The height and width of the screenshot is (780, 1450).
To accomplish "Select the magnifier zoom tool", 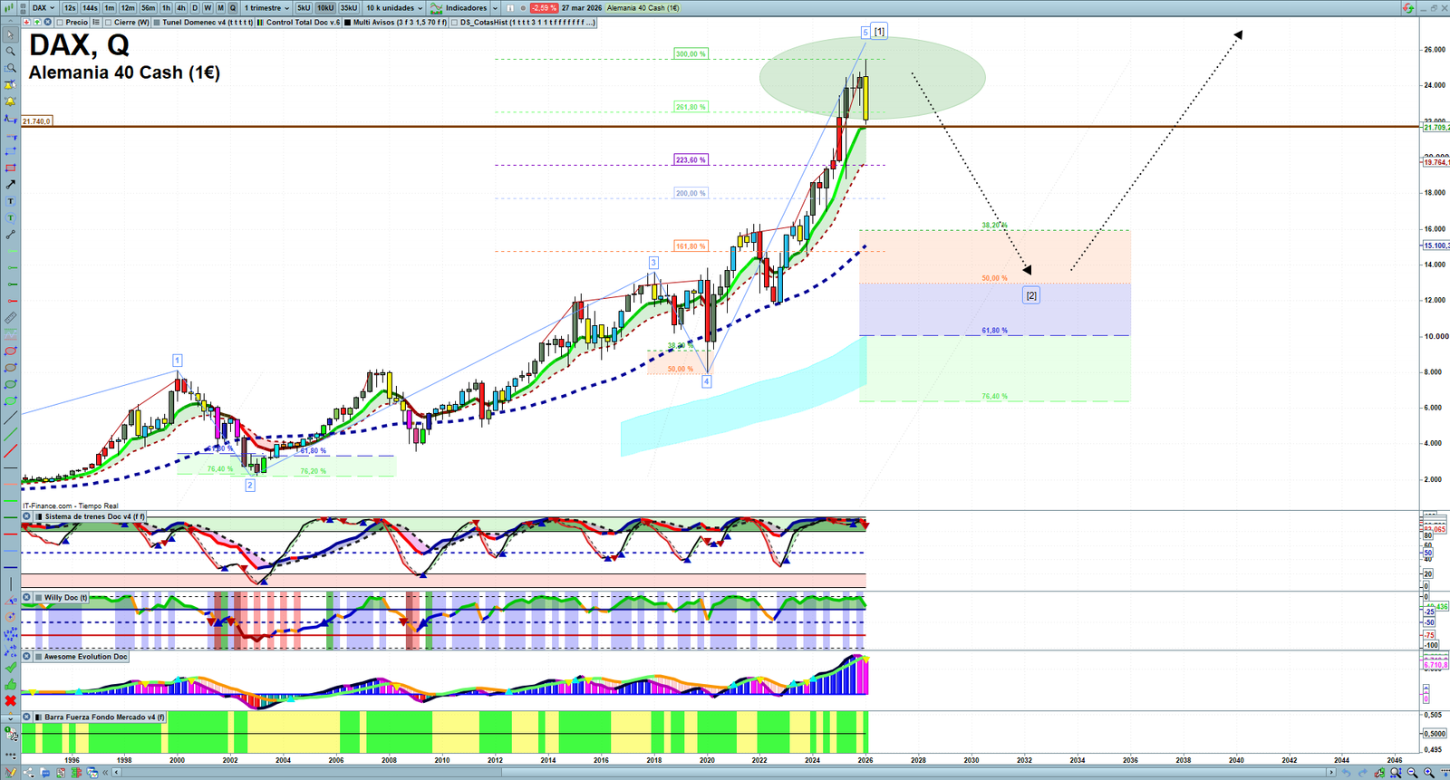I will [10, 52].
